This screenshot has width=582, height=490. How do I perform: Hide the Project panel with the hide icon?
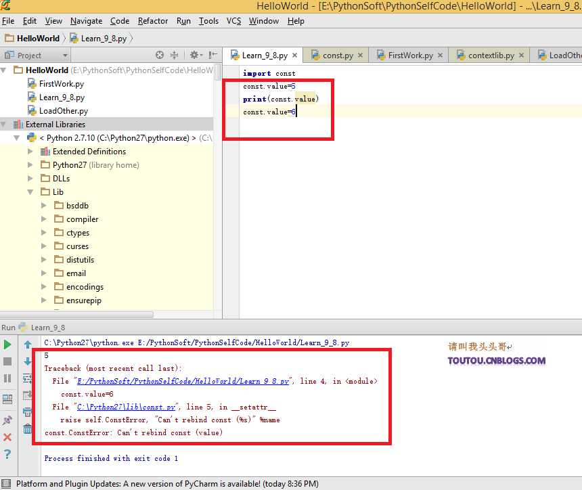(x=213, y=55)
